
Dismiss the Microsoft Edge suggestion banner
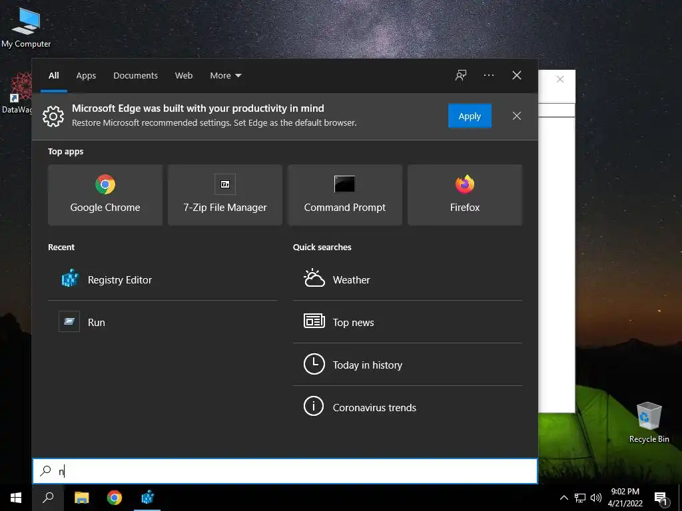(x=516, y=116)
